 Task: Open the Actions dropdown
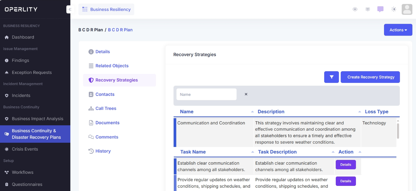[398, 30]
